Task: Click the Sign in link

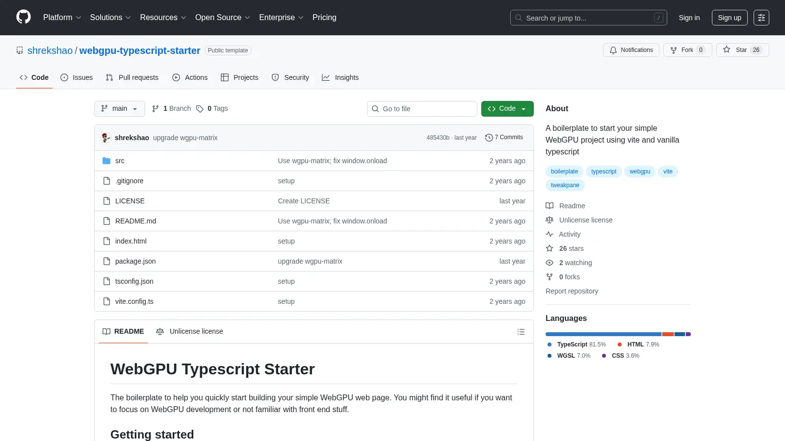Action: click(x=689, y=18)
